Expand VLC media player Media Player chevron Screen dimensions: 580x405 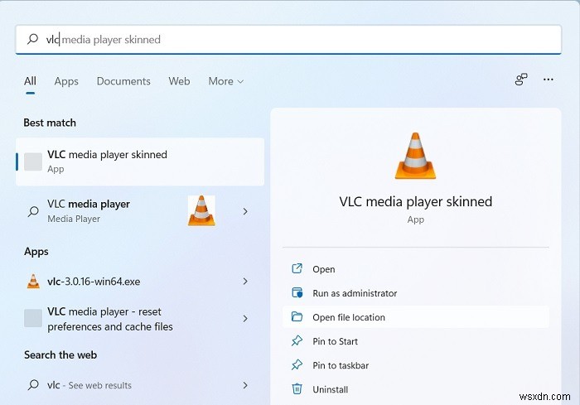tap(245, 211)
